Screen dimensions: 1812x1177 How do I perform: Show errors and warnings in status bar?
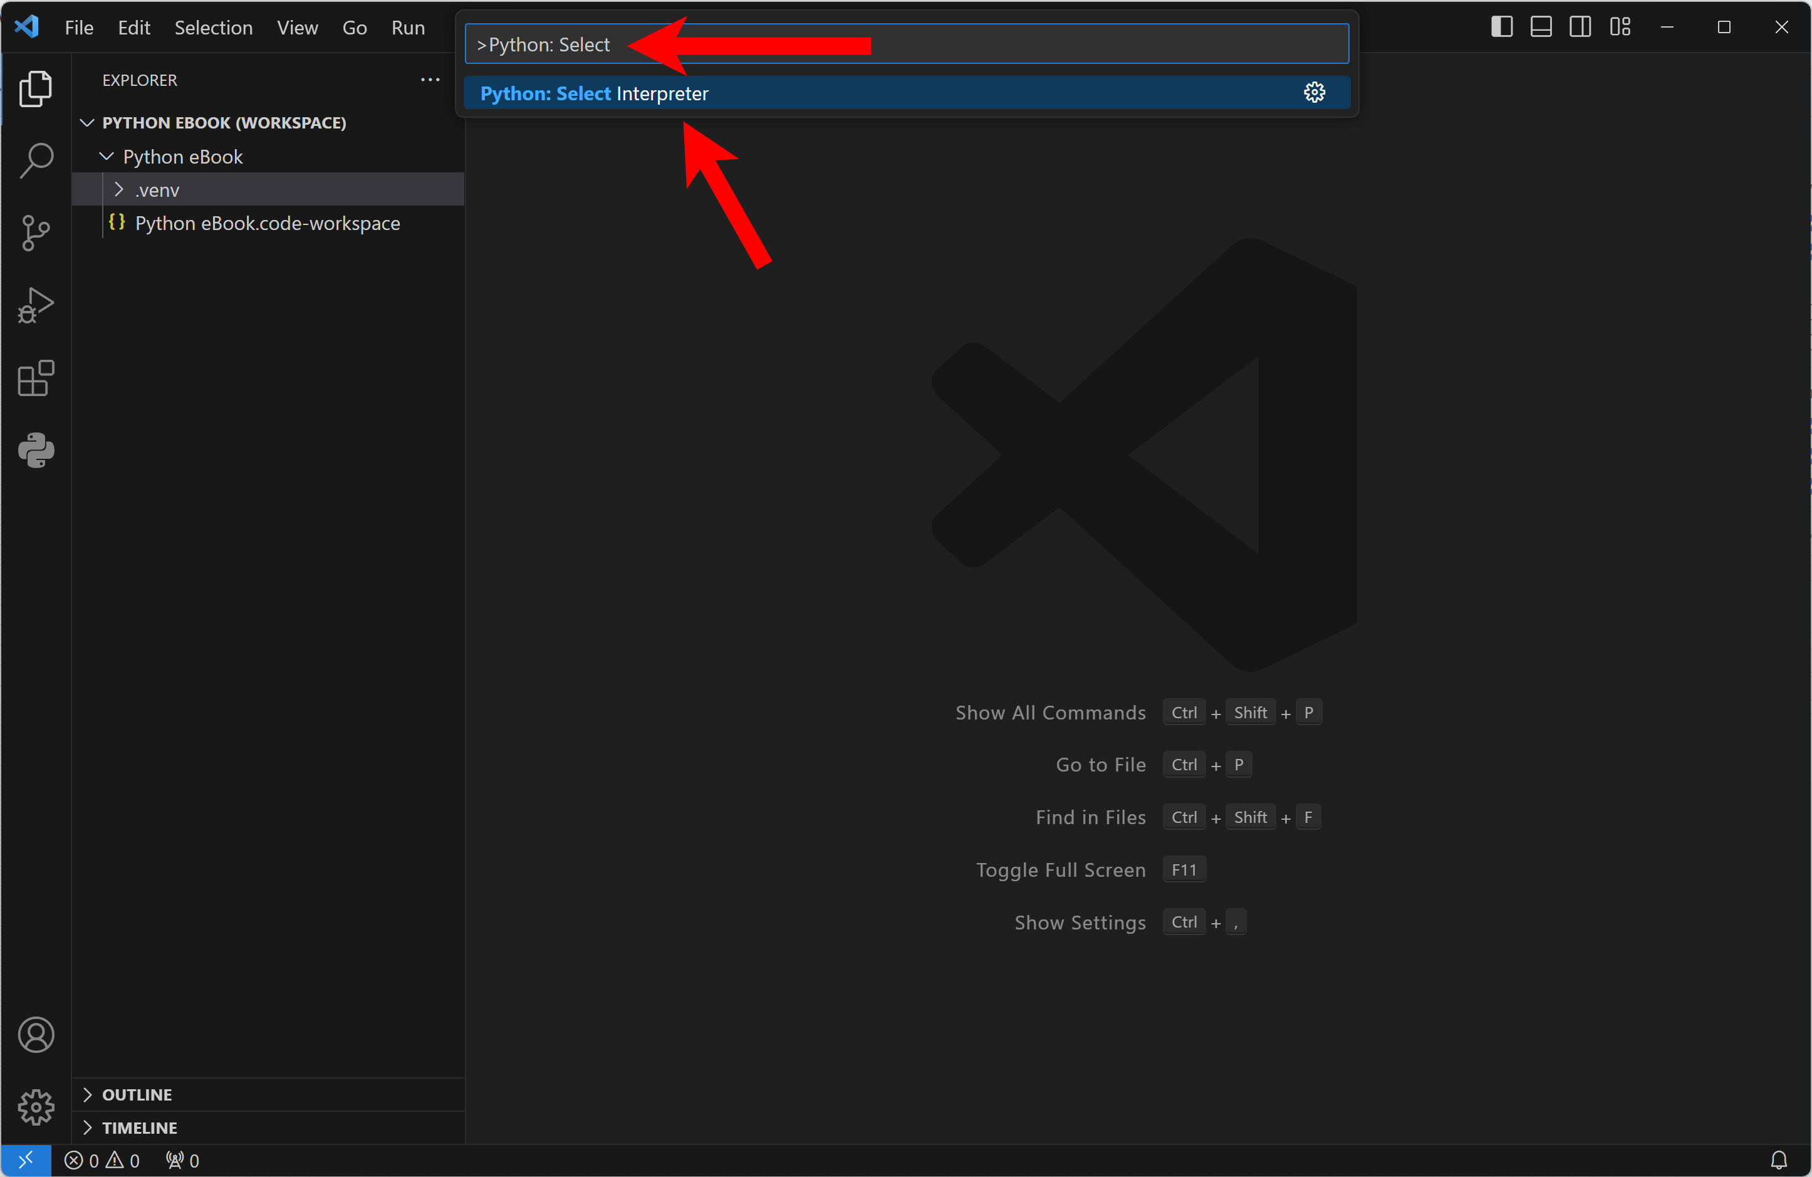(102, 1160)
